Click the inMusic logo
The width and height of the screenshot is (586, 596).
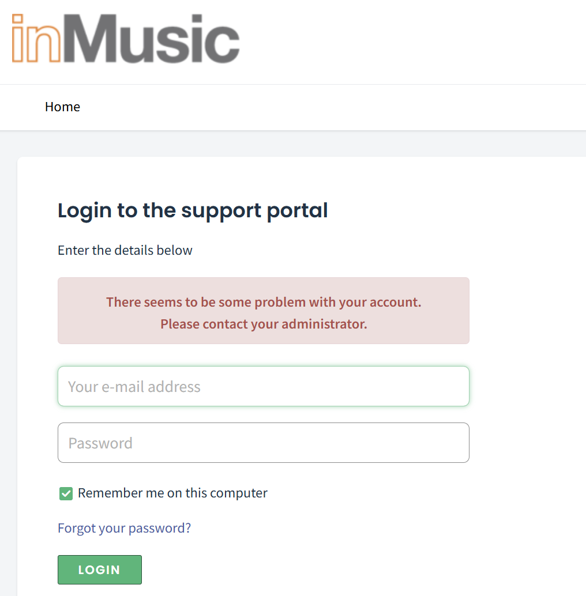(x=126, y=39)
